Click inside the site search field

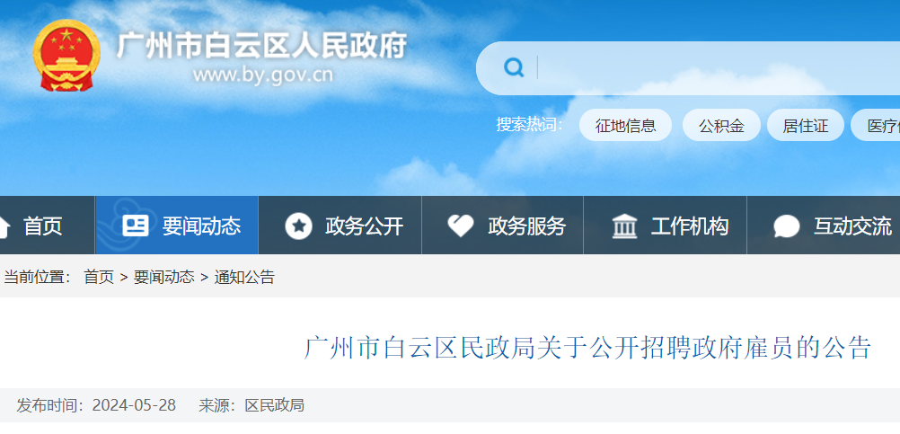[x=718, y=68]
